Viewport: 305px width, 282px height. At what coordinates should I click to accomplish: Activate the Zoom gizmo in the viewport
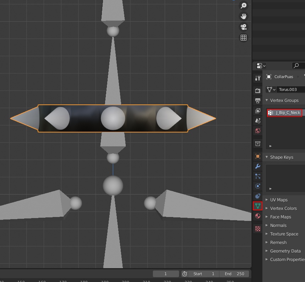(243, 6)
